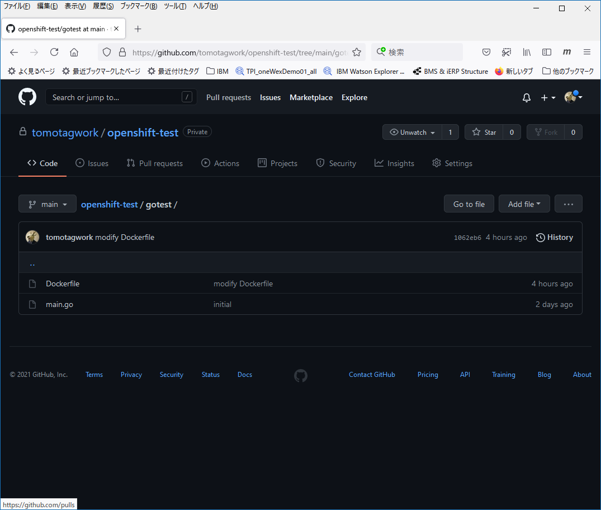Open the Unwatch dropdown
The width and height of the screenshot is (601, 510).
point(412,133)
